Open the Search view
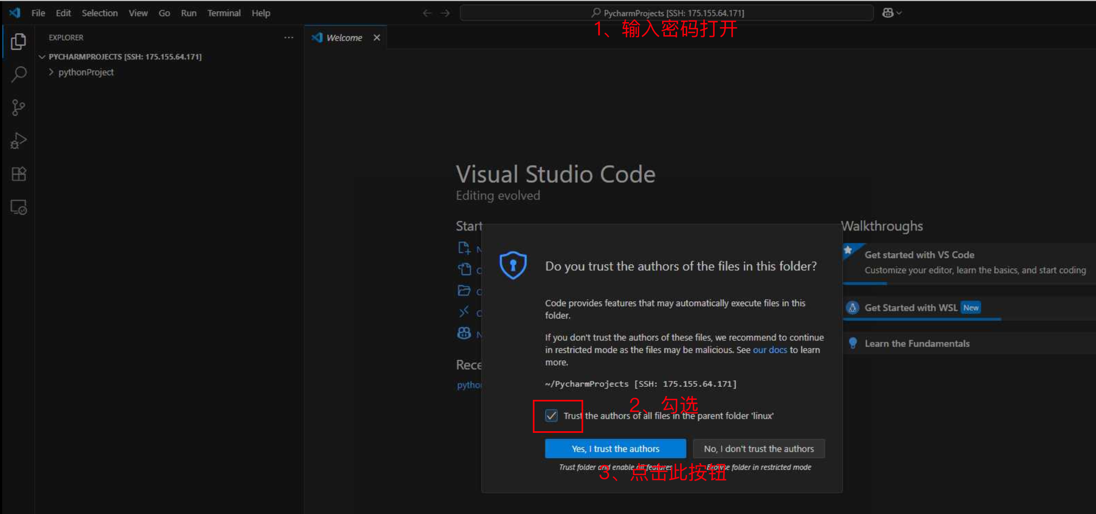1096x514 pixels. (x=18, y=74)
